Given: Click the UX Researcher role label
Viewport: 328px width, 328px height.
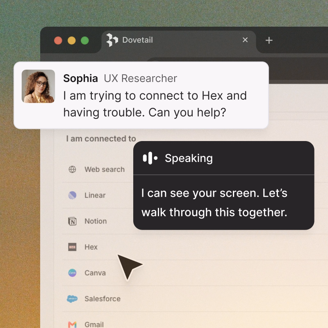Looking at the screenshot, I should pos(141,78).
